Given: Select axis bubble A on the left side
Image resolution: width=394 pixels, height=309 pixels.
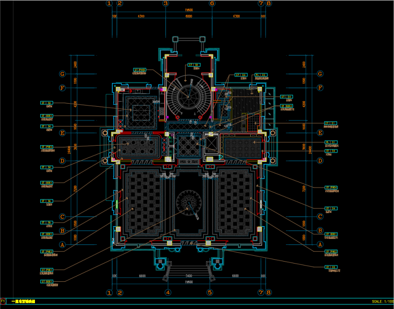Looking at the screenshot, I should coord(63,244).
